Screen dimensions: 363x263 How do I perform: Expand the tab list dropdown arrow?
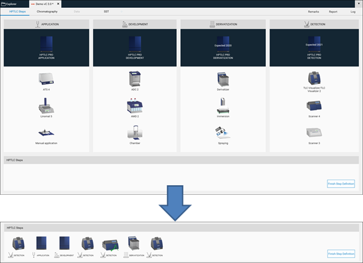pos(359,4)
